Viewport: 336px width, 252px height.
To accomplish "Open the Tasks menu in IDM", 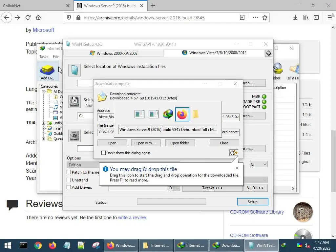I will 44,57.
